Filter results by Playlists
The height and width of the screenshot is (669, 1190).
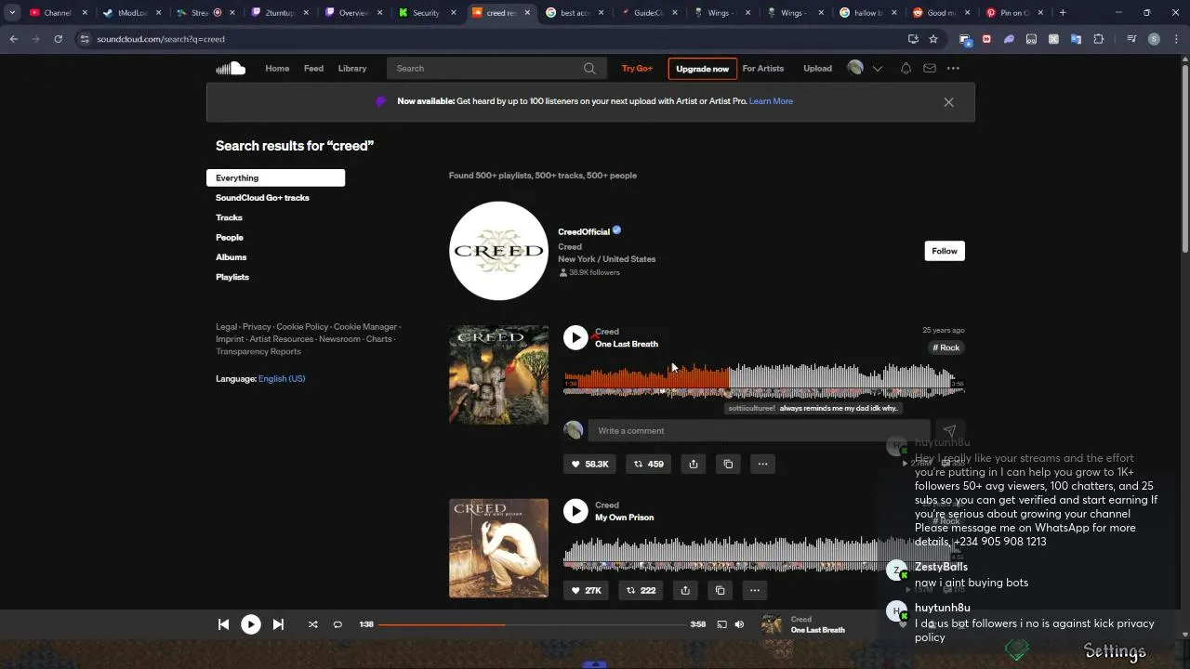pos(232,277)
